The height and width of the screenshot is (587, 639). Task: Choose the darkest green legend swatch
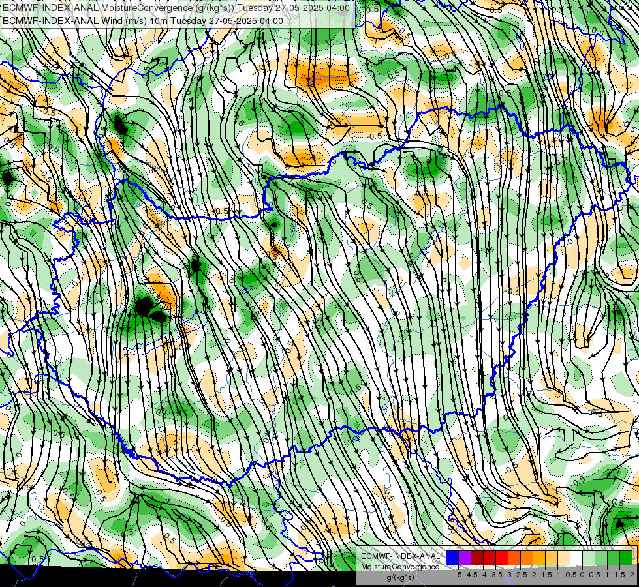tap(627, 558)
